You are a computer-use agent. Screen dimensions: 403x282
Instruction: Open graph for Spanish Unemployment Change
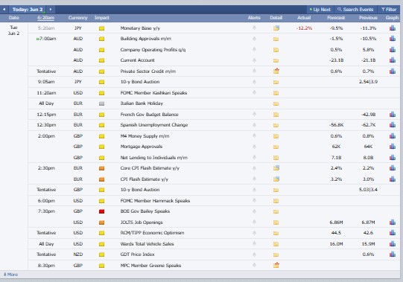393,125
